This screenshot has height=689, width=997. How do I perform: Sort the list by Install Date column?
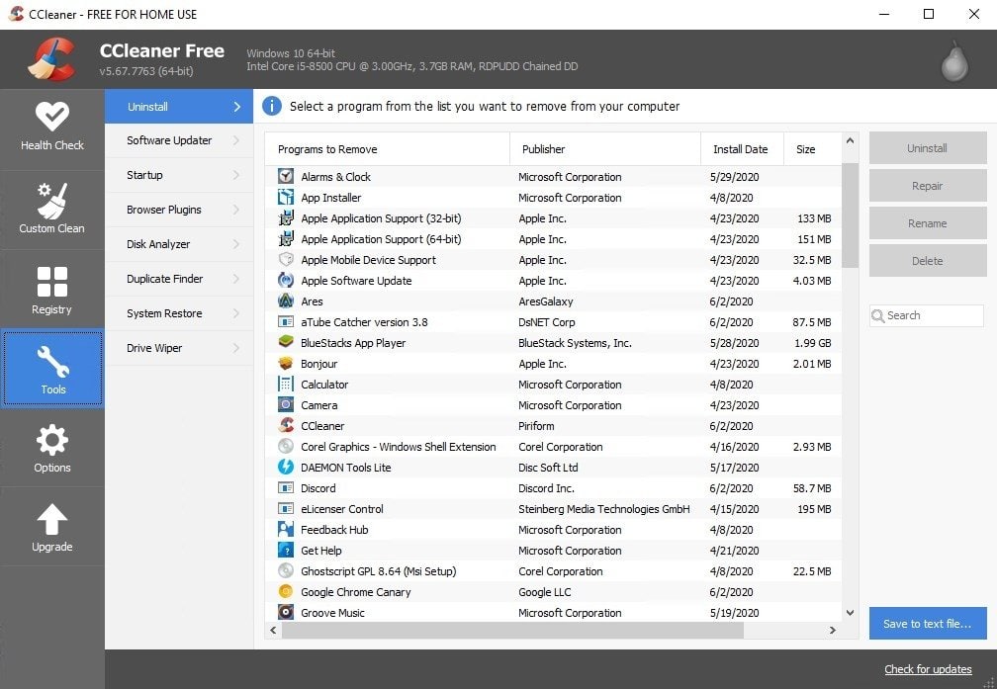(x=740, y=149)
